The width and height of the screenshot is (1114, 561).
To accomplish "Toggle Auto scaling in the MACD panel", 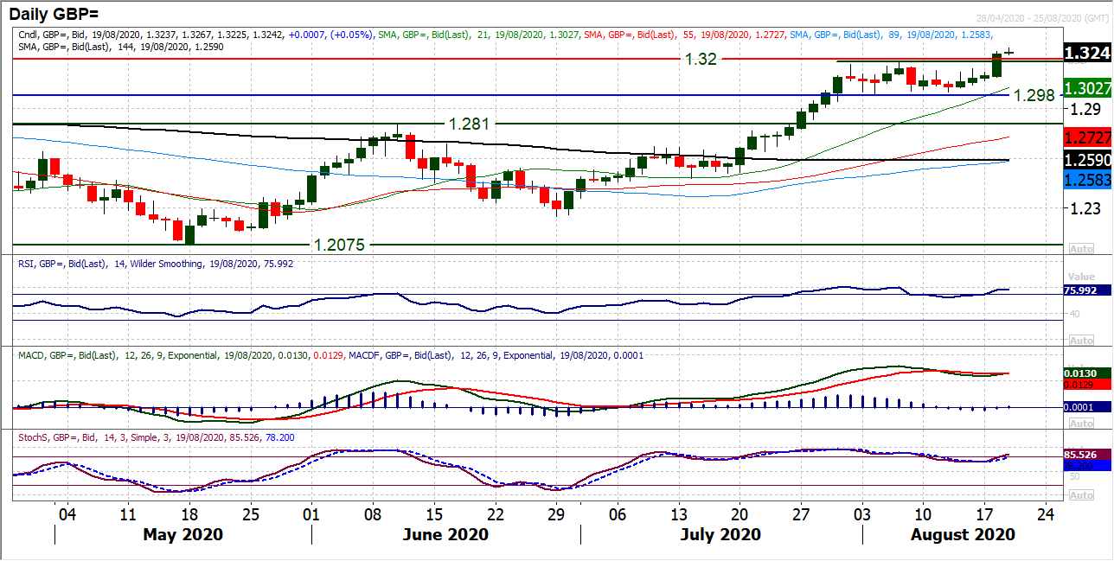I will [1081, 424].
